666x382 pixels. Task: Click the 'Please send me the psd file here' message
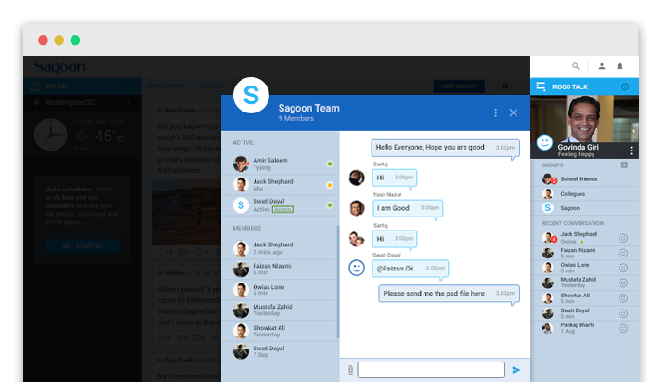point(449,294)
